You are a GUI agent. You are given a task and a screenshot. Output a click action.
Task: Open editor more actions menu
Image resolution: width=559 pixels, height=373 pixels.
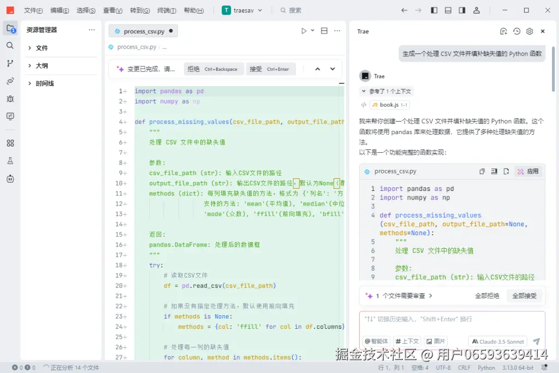[x=337, y=31]
